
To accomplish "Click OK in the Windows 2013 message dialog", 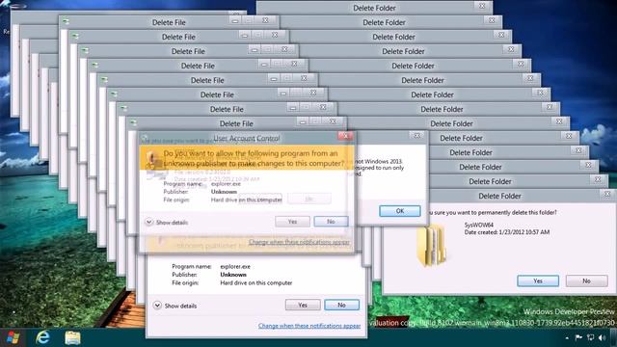I will click(x=400, y=211).
